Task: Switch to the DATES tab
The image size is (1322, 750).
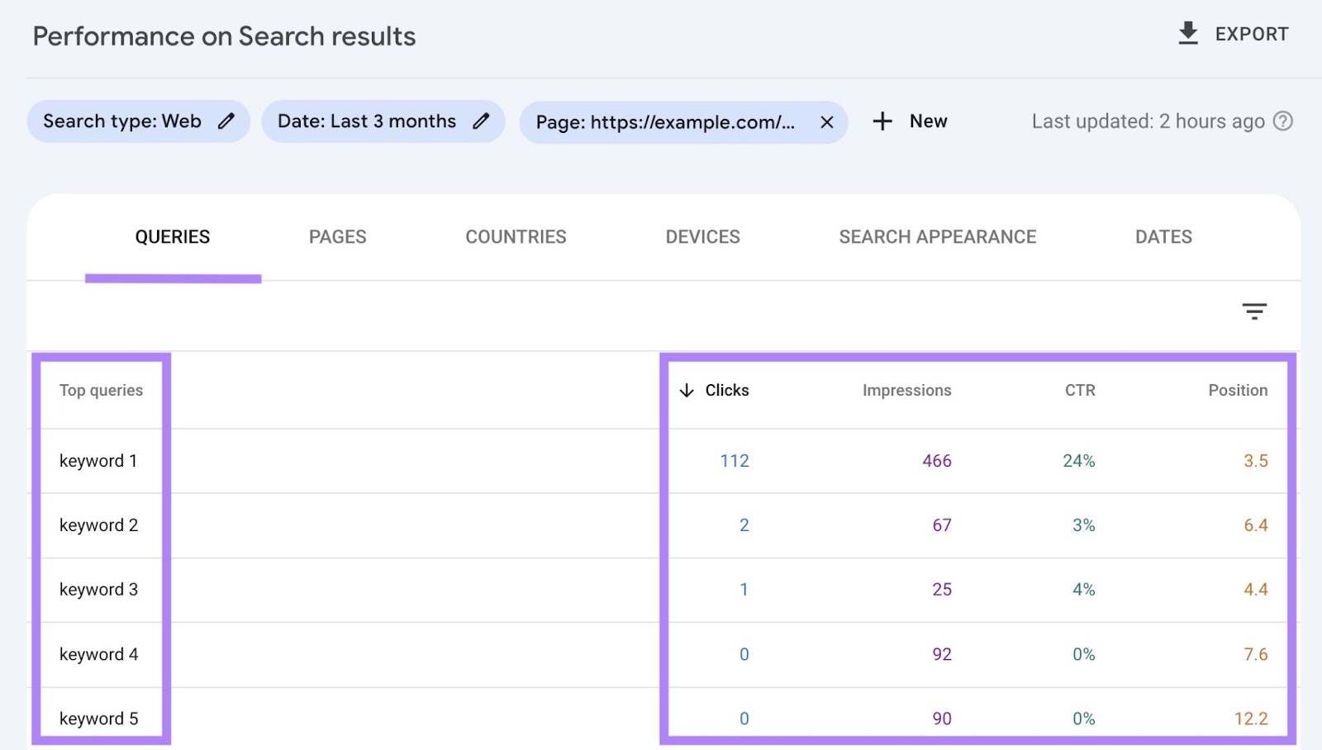Action: (1163, 237)
